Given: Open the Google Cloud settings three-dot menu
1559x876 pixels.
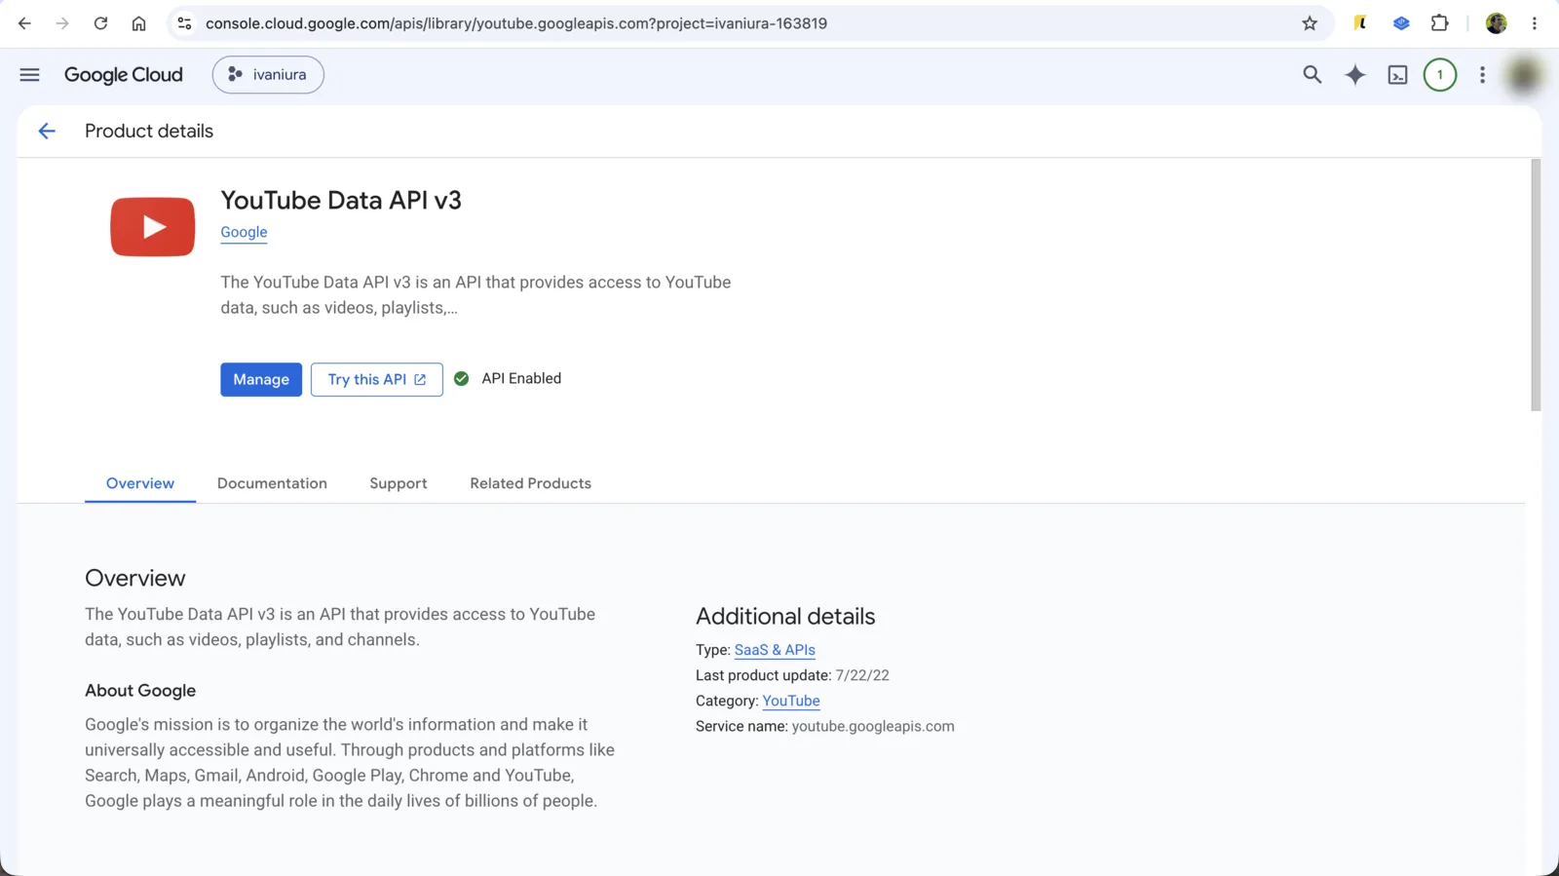Looking at the screenshot, I should (x=1482, y=75).
